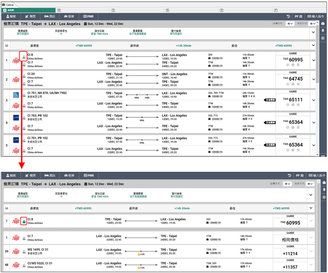
Task: Click United airline logo of option 3
Action: click(x=16, y=95)
